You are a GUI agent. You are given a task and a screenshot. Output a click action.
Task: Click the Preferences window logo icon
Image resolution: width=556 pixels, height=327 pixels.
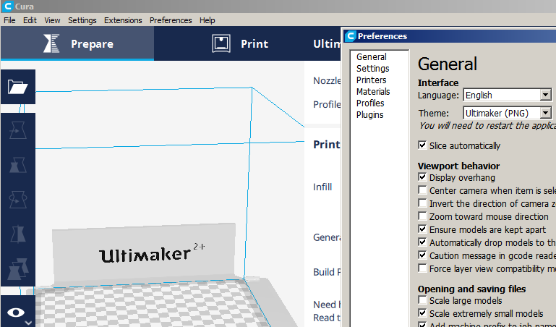click(351, 36)
